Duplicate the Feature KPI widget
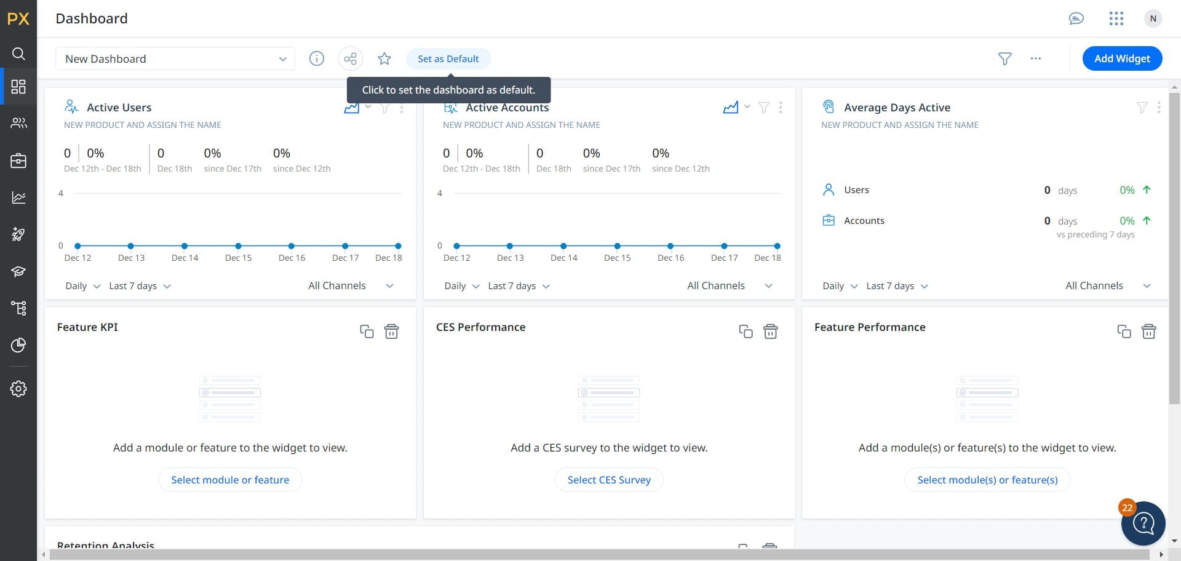The image size is (1181, 561). point(367,331)
